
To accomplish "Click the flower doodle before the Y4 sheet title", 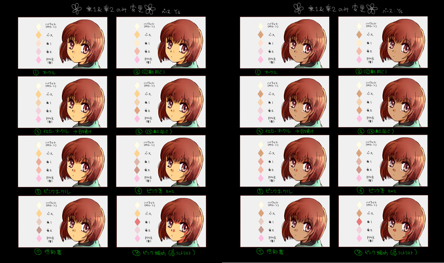I will 76,9.
